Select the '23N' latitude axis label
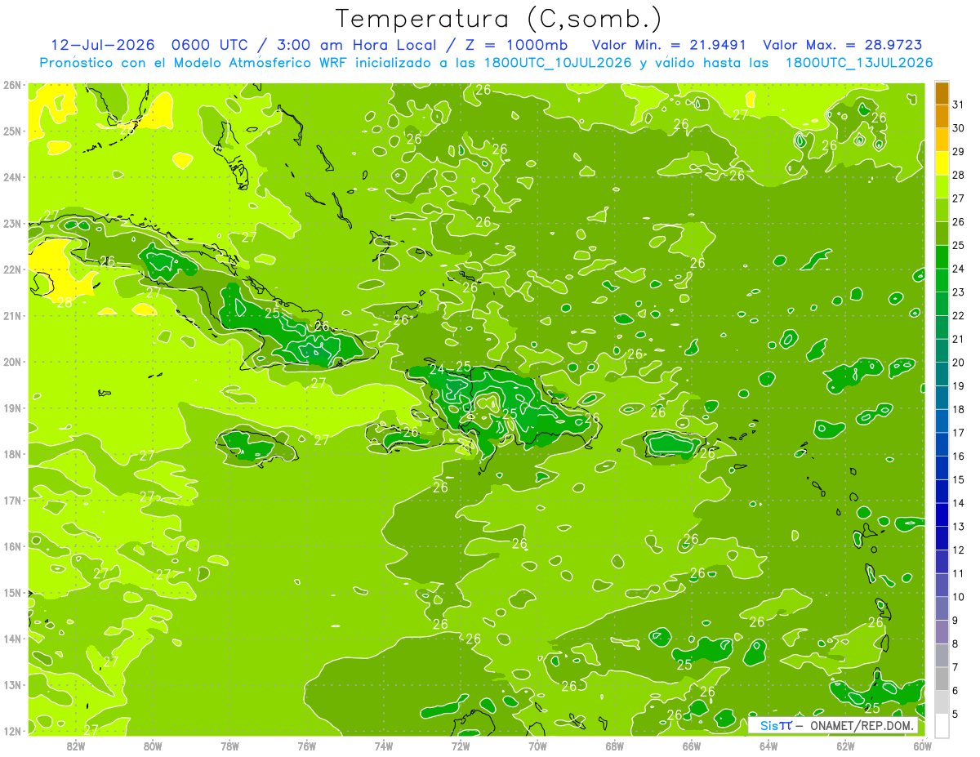 click(11, 223)
